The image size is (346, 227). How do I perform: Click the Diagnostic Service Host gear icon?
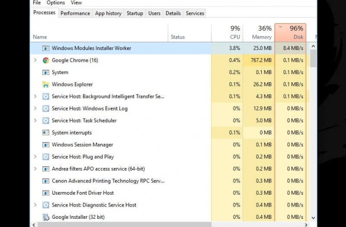click(46, 205)
